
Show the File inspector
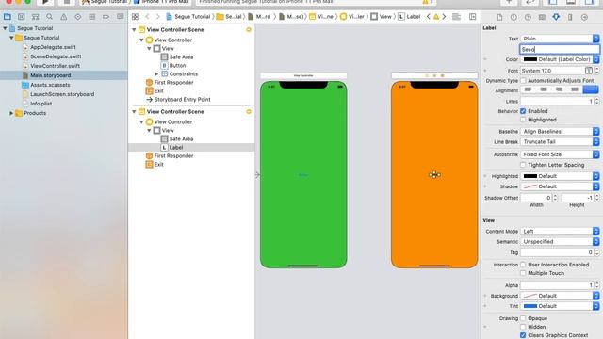499,17
